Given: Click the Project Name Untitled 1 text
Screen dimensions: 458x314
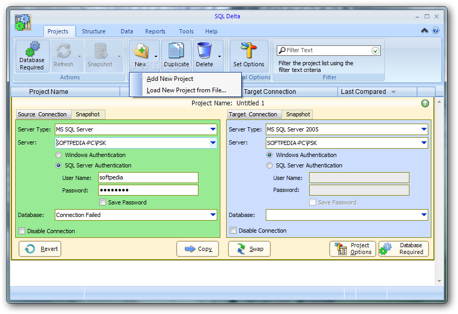Looking at the screenshot, I should (228, 103).
